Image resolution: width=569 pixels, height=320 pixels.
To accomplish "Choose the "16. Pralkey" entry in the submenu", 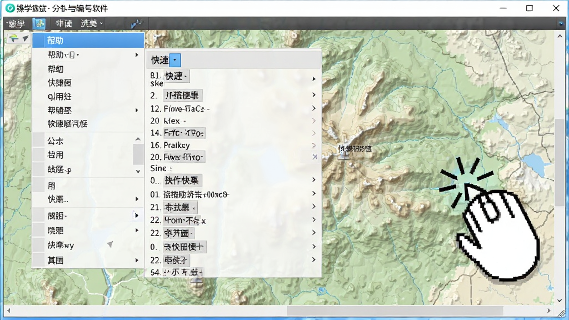I will tap(170, 145).
